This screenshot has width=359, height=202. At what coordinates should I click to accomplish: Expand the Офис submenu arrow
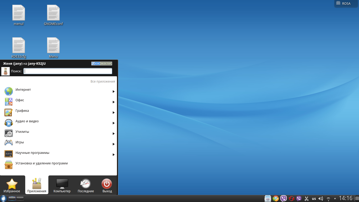point(114,102)
